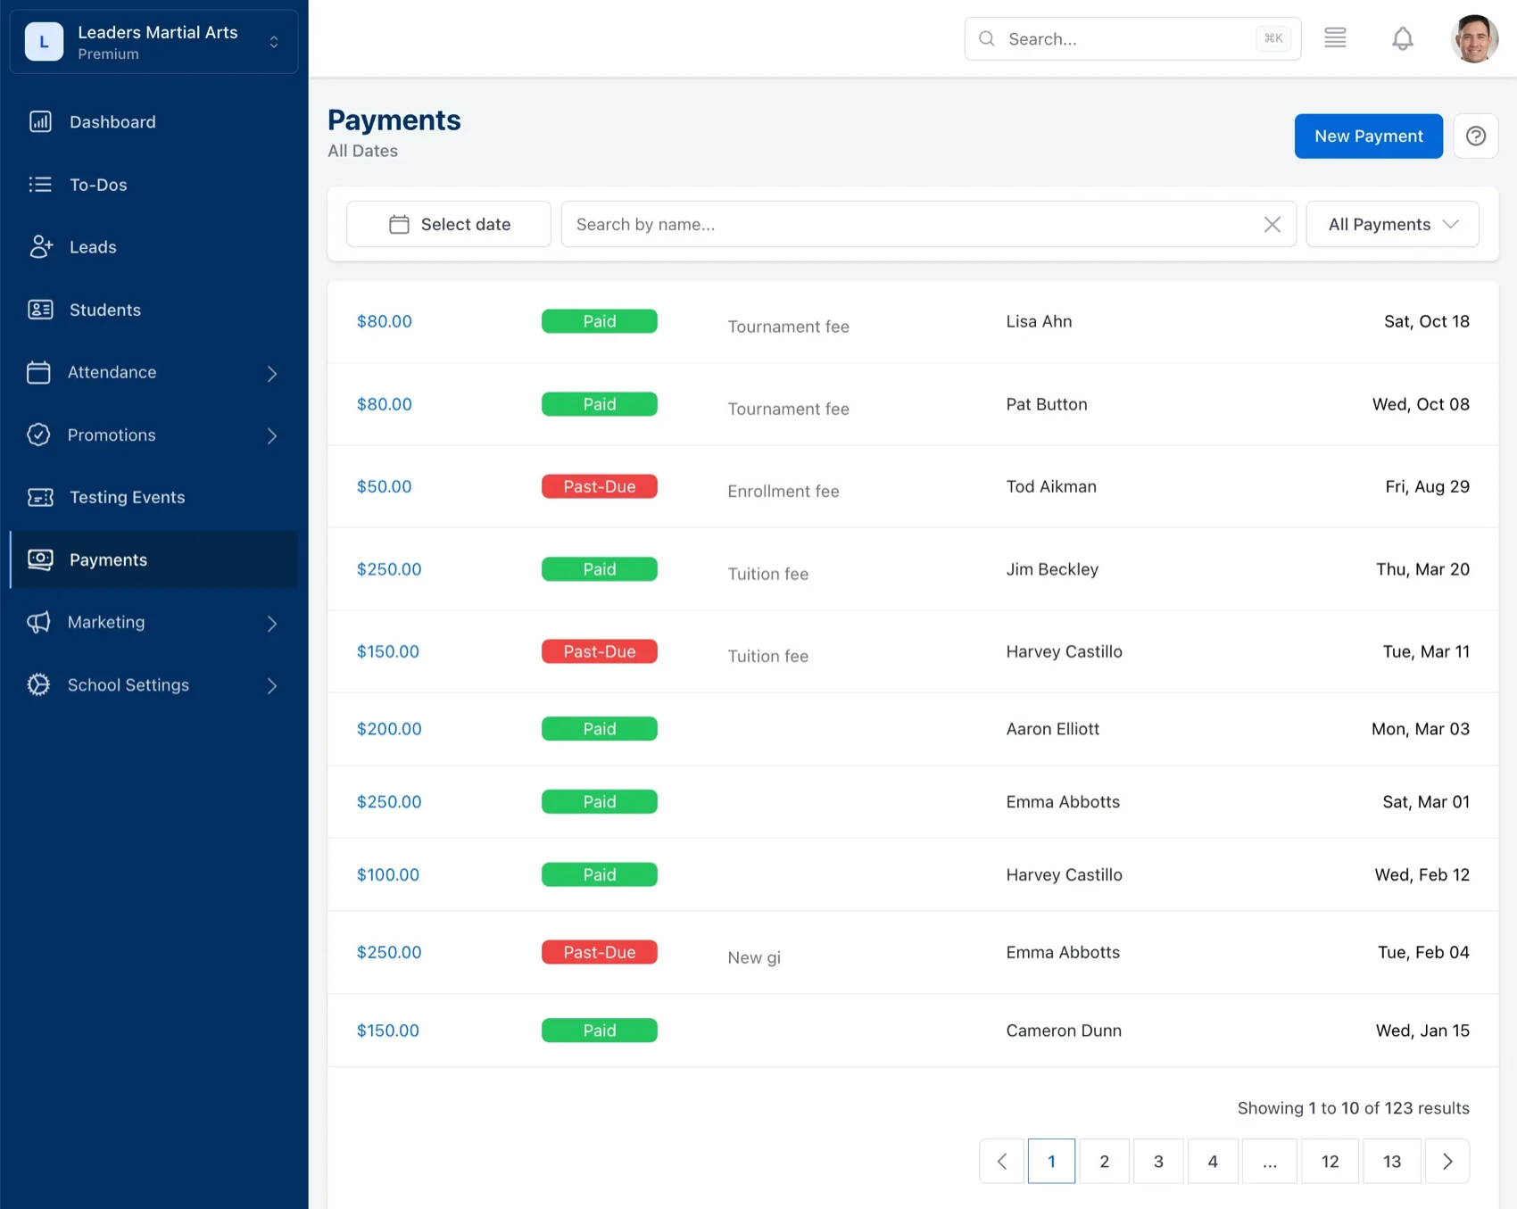Select the Leads sidebar icon

coord(40,246)
